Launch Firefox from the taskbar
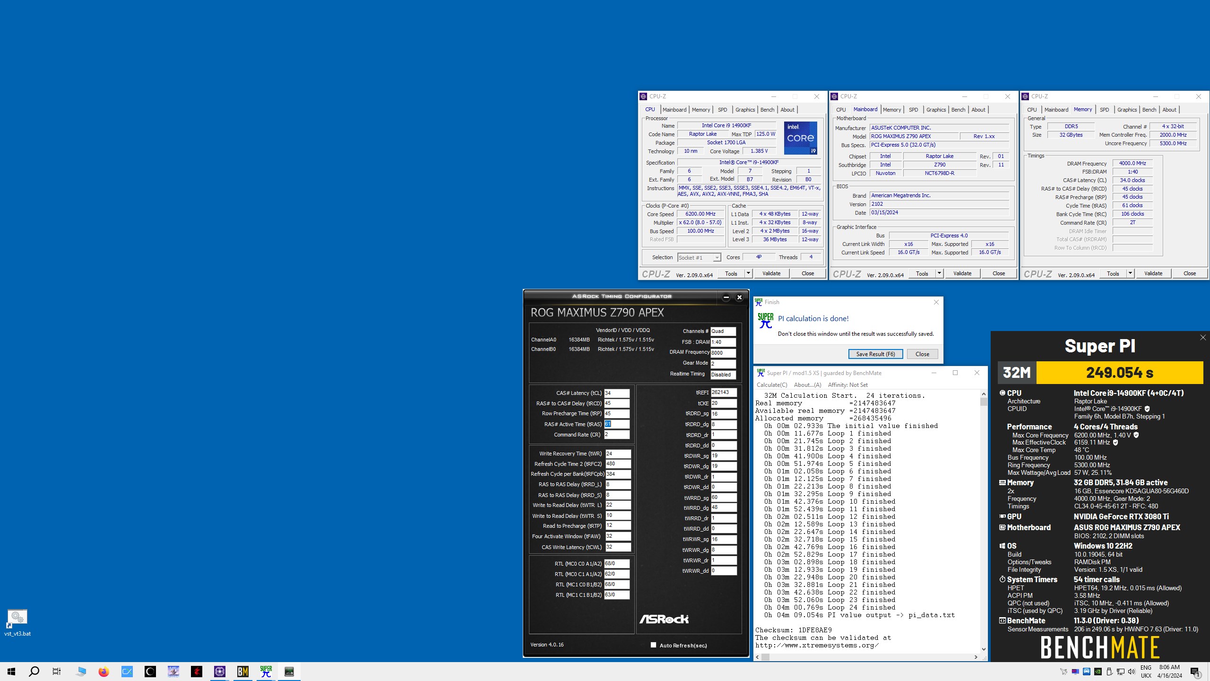 (x=104, y=672)
